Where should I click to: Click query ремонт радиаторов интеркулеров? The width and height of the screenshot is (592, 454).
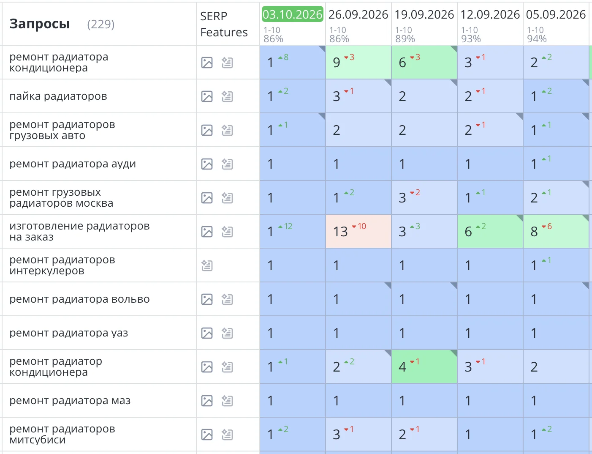click(62, 265)
